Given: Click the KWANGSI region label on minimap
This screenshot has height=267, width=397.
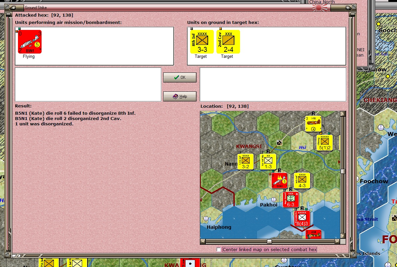Looking at the screenshot, I should [249, 146].
